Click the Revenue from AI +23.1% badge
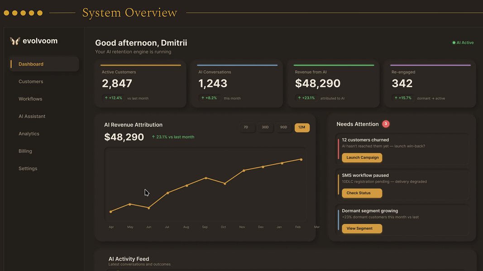The width and height of the screenshot is (483, 271). pos(306,98)
